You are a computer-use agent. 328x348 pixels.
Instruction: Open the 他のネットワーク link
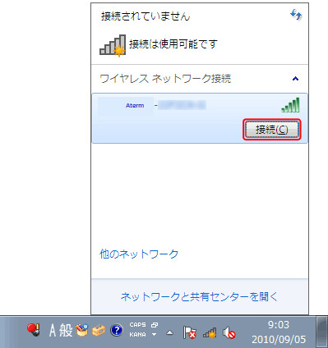[x=139, y=254]
